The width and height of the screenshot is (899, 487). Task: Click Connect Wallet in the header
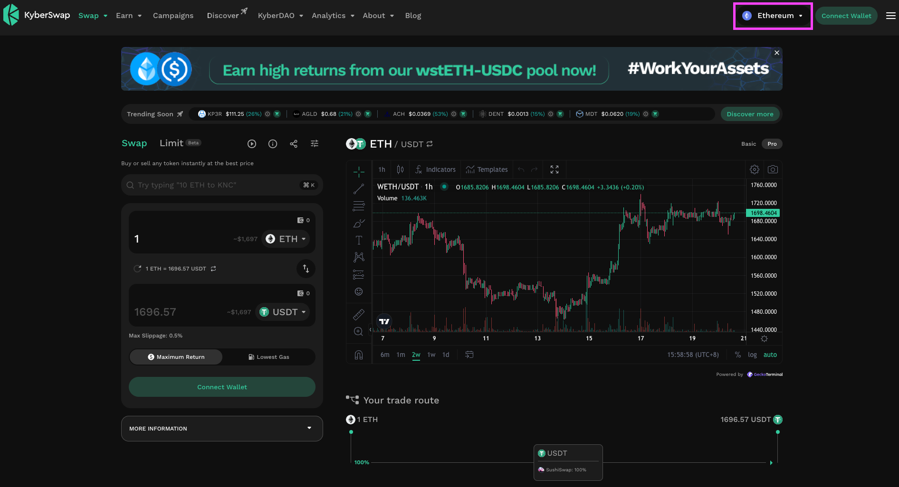click(x=846, y=16)
